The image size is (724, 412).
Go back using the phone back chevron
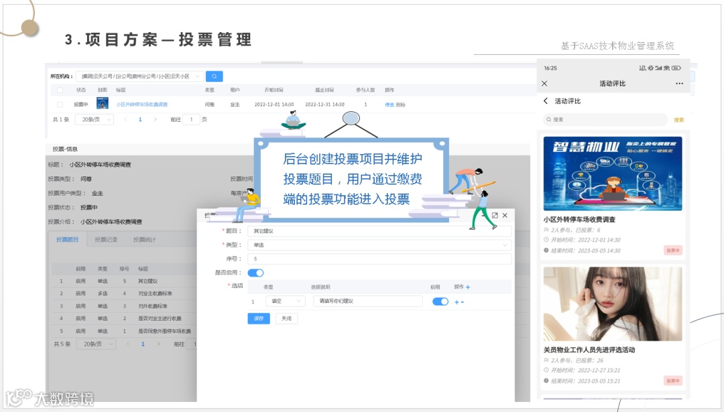point(546,101)
